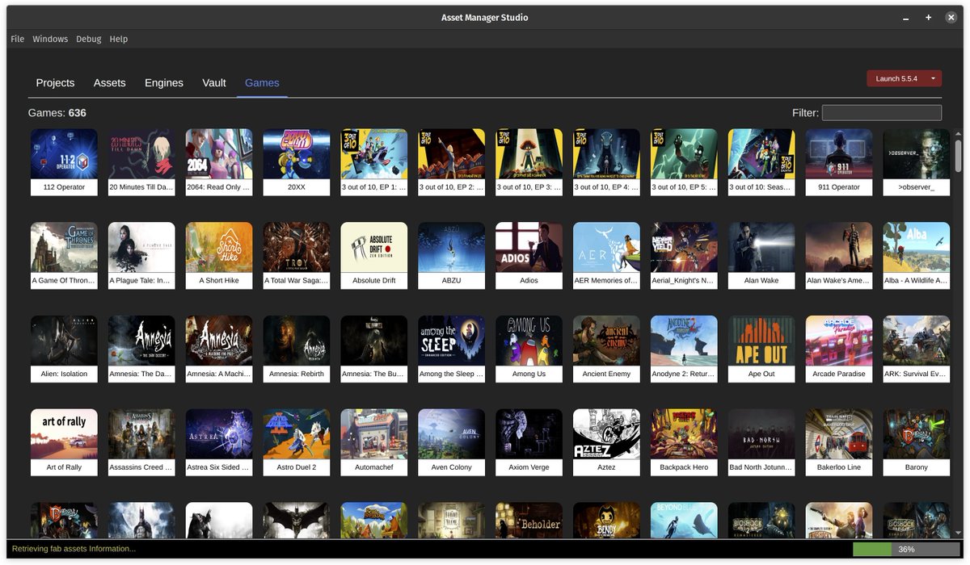Click the ARK: Survival Evolved label

click(917, 375)
